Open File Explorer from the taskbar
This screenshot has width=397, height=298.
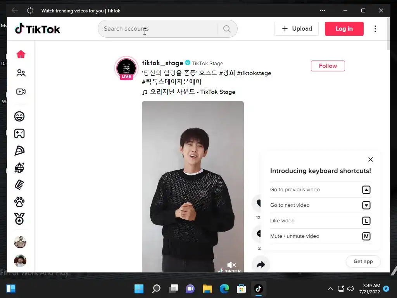pos(207,289)
